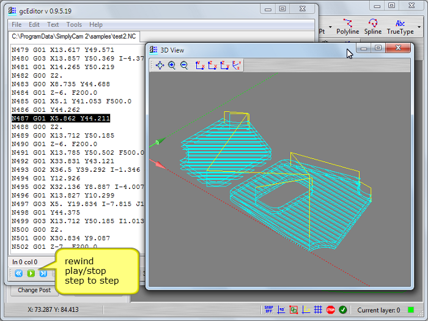Open the Tools menu in gcEditor

tap(74, 24)
